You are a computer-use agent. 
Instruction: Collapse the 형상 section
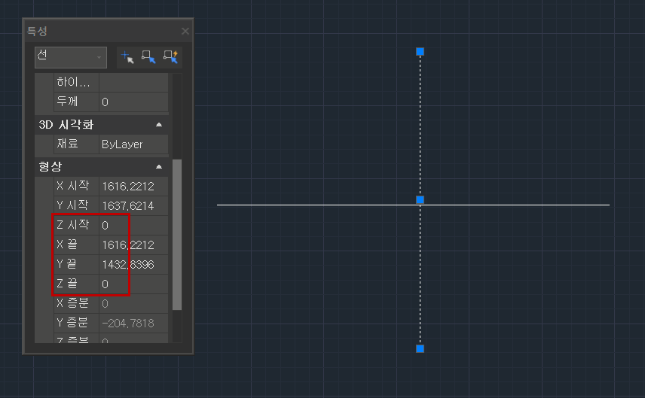159,167
